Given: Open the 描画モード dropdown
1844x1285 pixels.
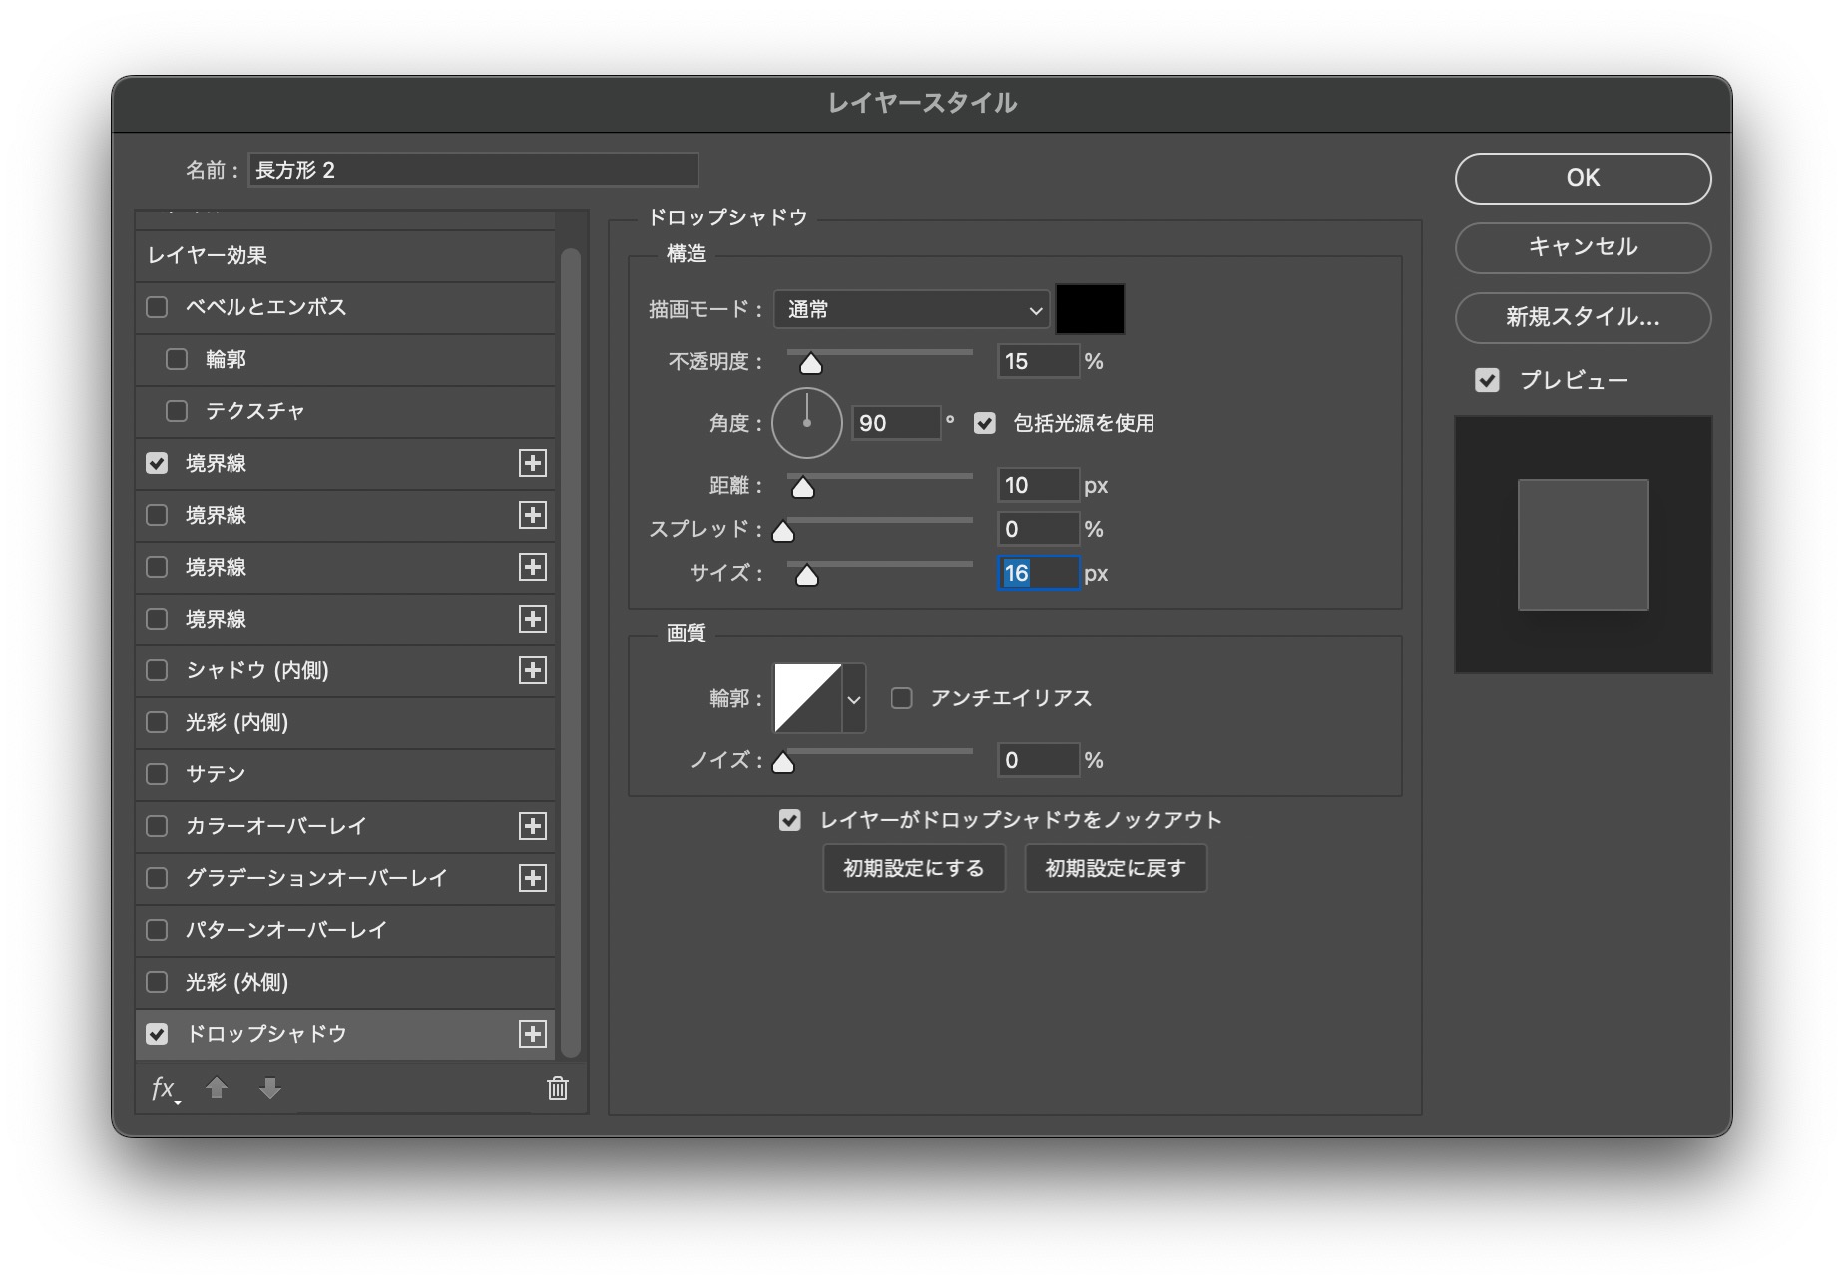Looking at the screenshot, I should [x=911, y=310].
